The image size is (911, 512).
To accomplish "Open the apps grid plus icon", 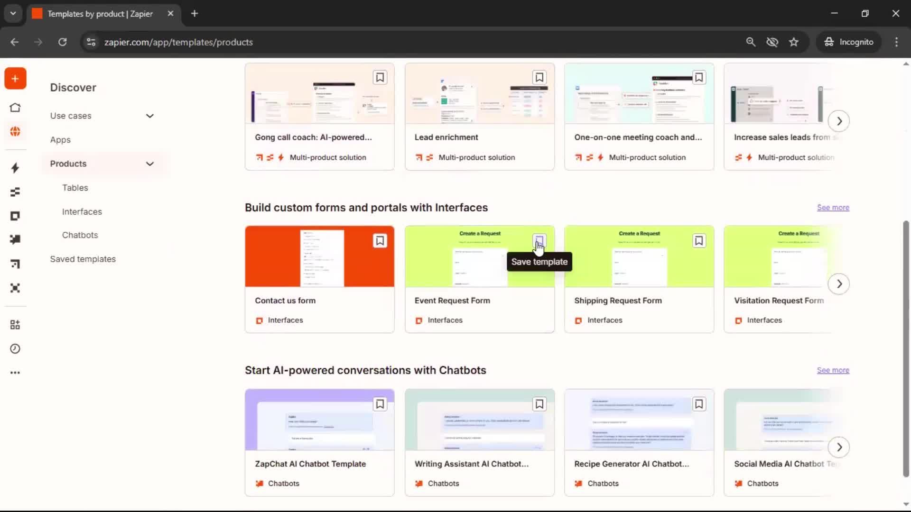I will point(15,325).
